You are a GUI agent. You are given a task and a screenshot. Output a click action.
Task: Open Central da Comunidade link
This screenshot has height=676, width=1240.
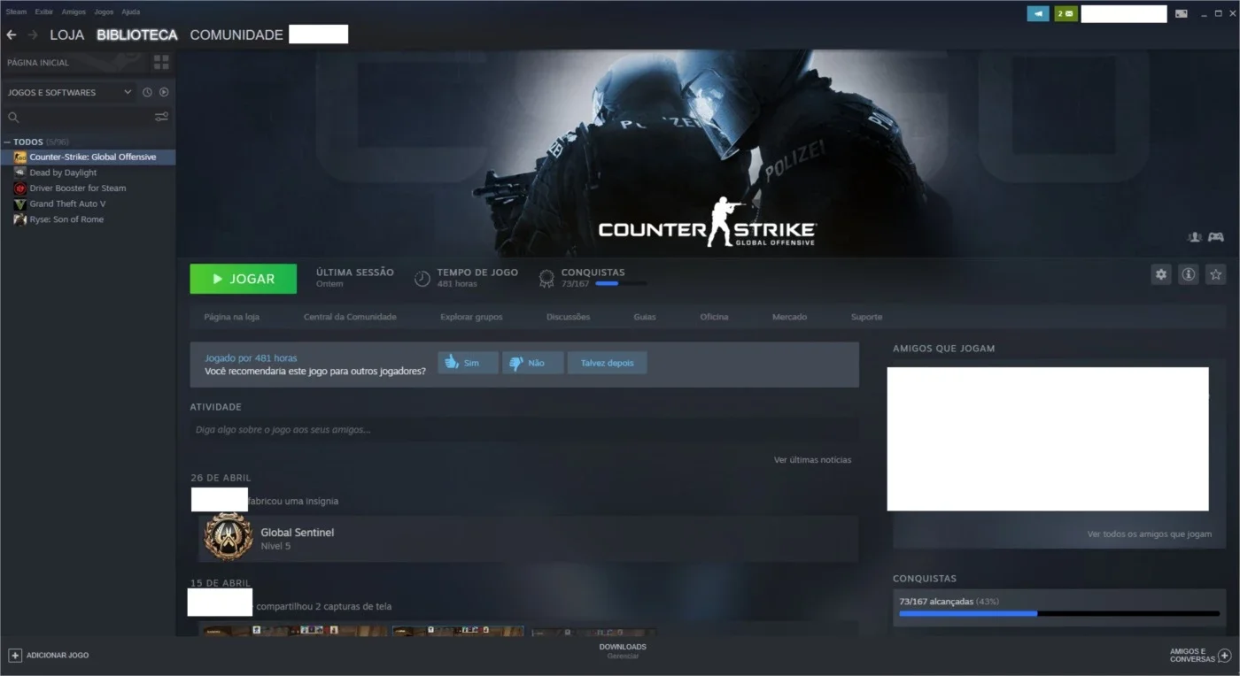(350, 317)
